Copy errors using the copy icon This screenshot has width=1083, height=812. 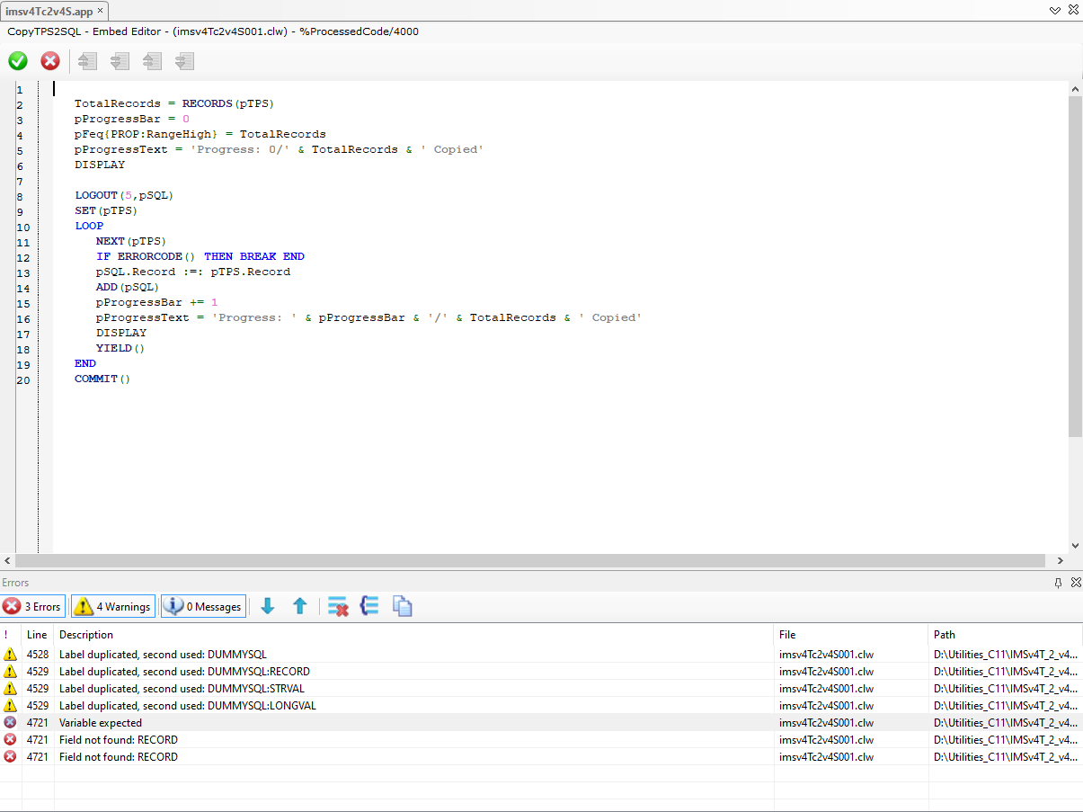tap(403, 607)
